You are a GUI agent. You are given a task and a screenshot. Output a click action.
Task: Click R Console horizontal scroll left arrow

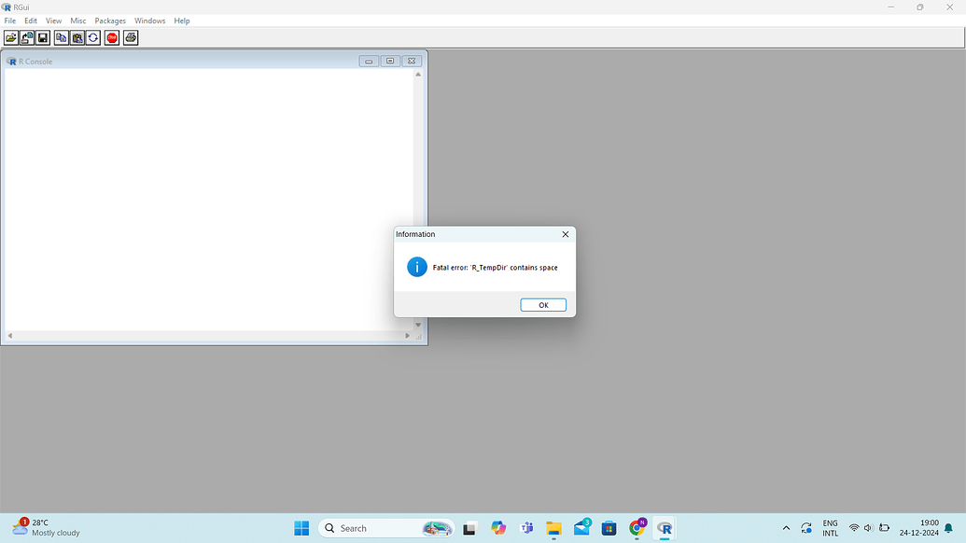tap(10, 336)
